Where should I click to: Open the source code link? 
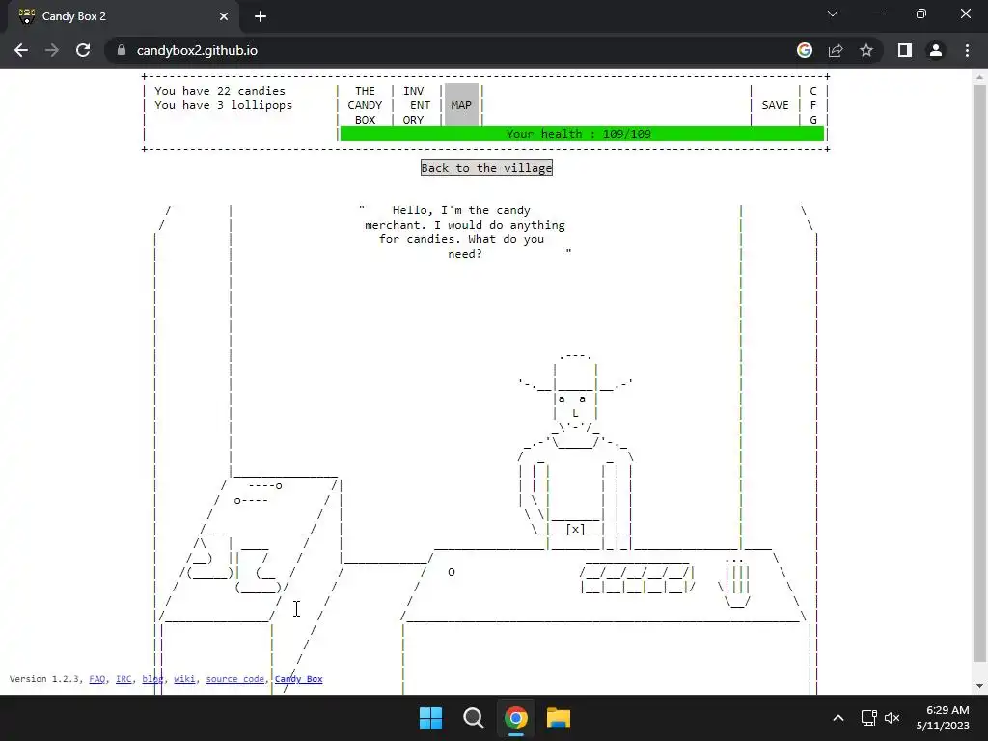point(235,679)
